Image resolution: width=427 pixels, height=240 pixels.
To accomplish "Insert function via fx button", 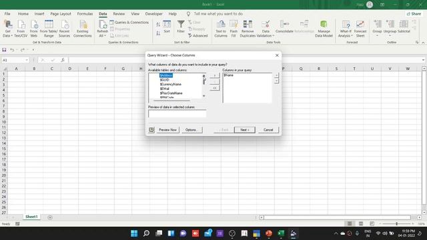I will pyautogui.click(x=62, y=60).
